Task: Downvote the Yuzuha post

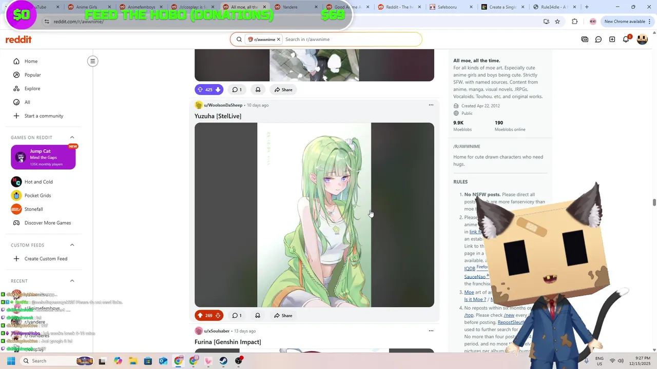Action: (218, 315)
